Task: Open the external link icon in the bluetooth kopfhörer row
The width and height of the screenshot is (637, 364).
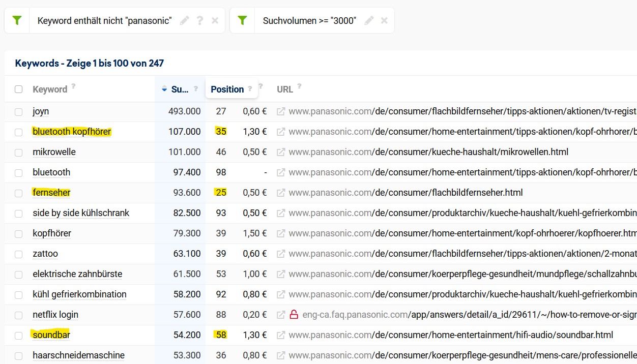Action: [x=281, y=132]
